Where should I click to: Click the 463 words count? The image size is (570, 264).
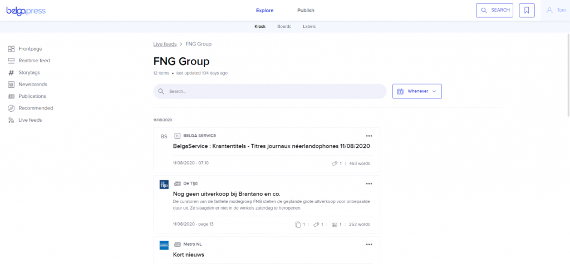click(x=360, y=163)
